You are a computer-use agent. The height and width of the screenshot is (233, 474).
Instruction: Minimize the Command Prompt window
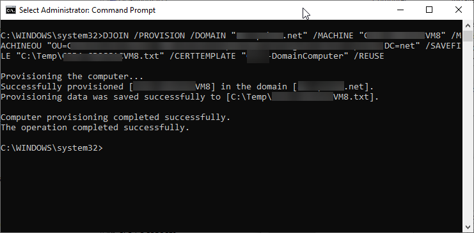pyautogui.click(x=400, y=10)
